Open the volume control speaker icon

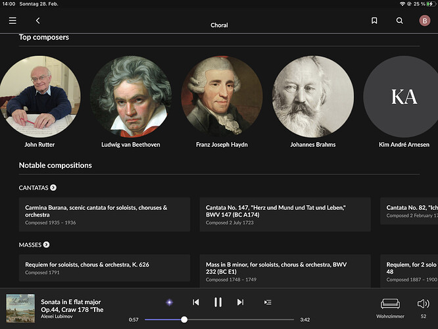click(423, 303)
